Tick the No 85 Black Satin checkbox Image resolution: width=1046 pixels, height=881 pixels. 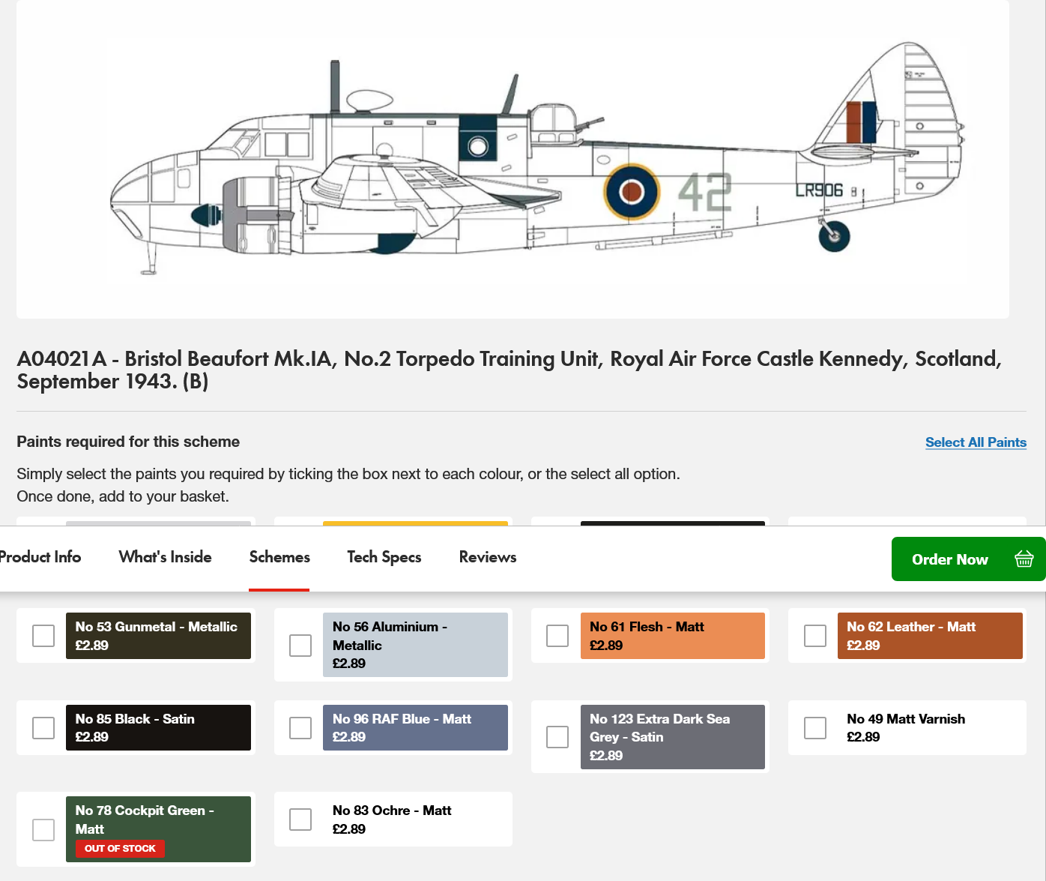pos(43,728)
